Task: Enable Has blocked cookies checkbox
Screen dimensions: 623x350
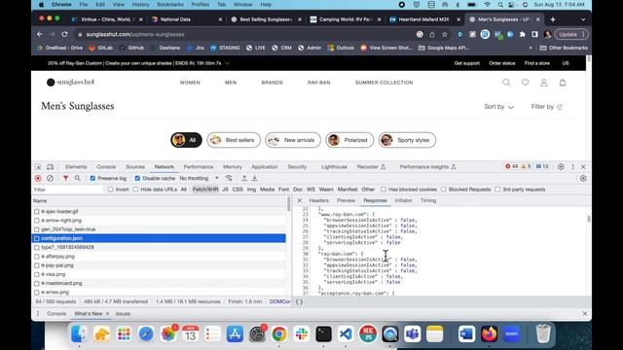Action: 384,190
